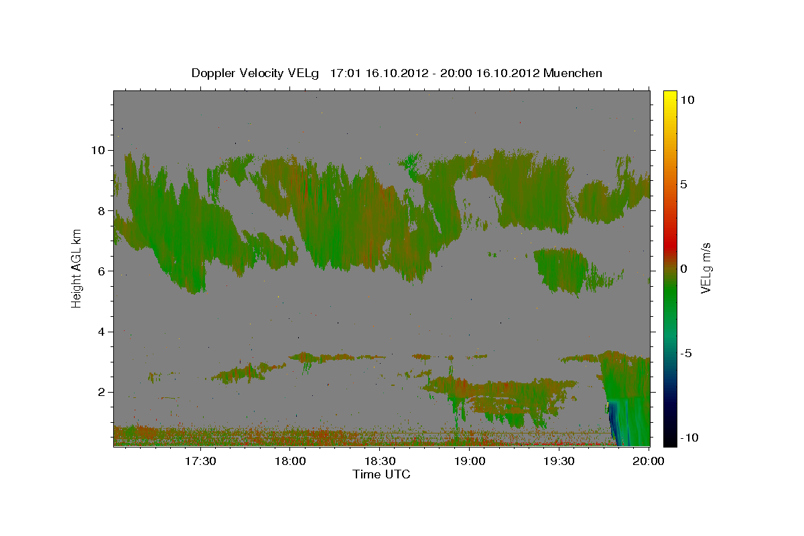Image resolution: width=804 pixels, height=536 pixels.
Task: Click the 'Muenchen' station name in title
Action: (x=573, y=73)
